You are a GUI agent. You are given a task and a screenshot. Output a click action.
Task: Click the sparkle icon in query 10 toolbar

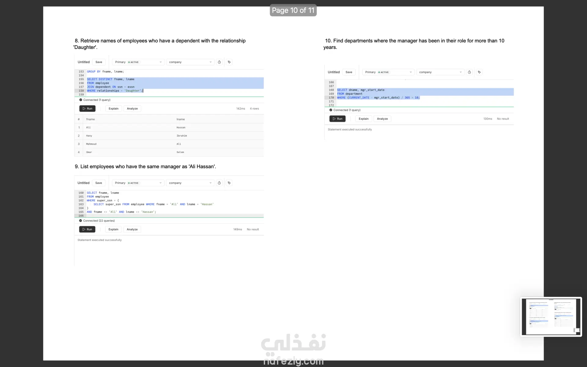point(479,72)
